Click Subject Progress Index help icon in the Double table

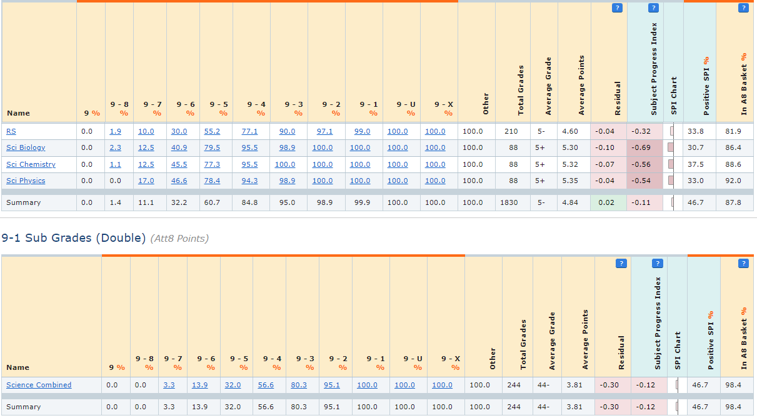tap(657, 264)
